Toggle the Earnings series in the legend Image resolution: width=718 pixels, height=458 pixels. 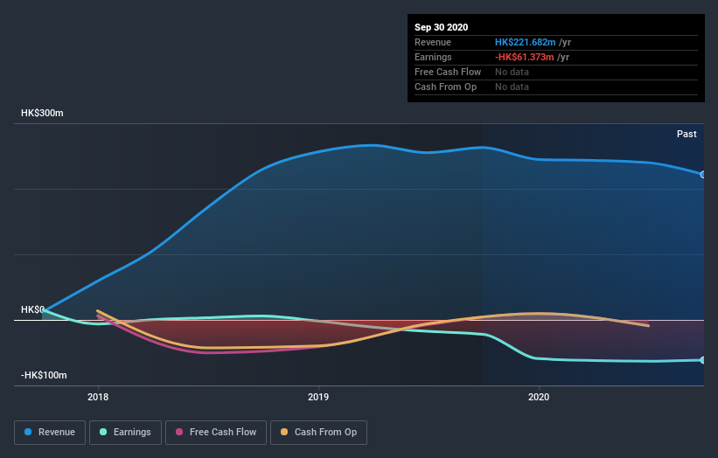pos(125,433)
